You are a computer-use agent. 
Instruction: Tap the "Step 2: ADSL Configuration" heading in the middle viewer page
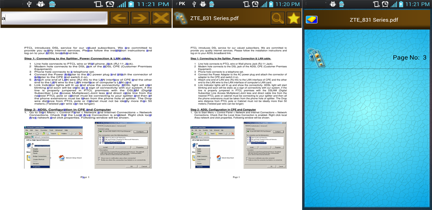(223, 110)
